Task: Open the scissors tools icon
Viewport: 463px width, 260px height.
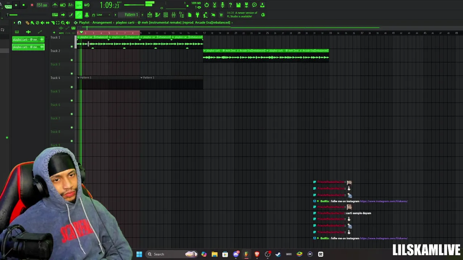Action: pyautogui.click(x=214, y=5)
